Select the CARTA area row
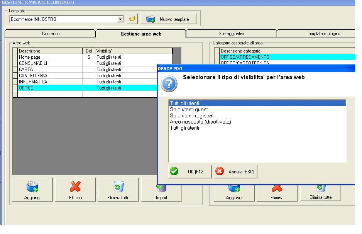The image size is (362, 234). (85, 69)
